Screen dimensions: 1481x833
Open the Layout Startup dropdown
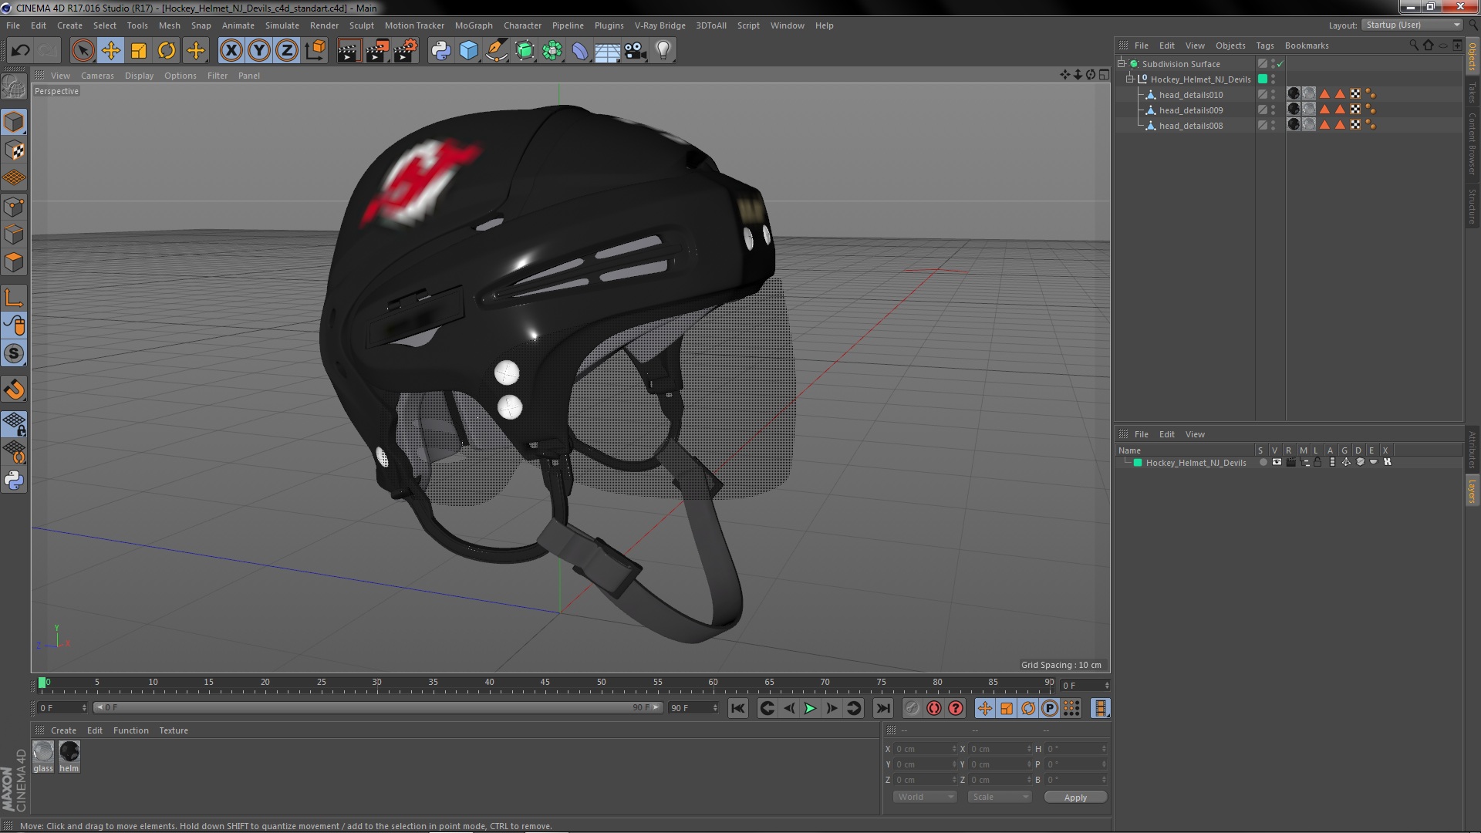point(1412,25)
